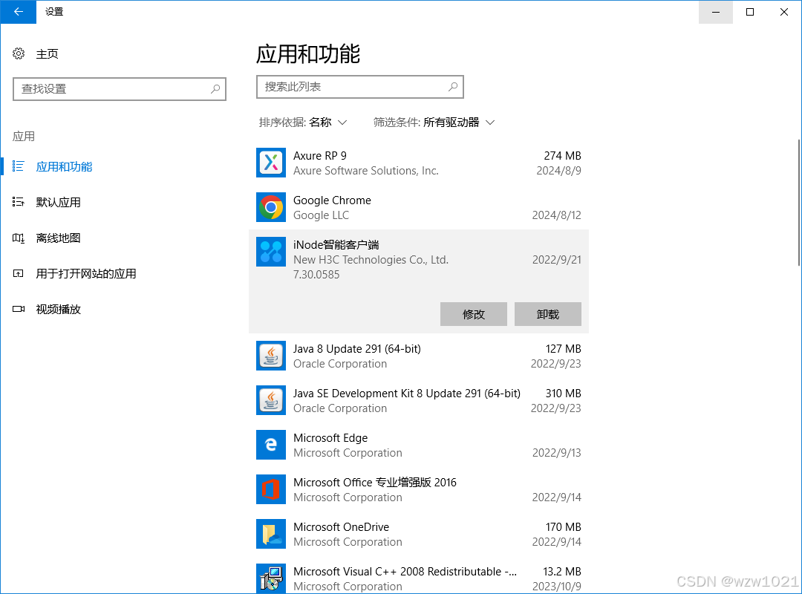Screen dimensions: 802x594
Task: Select the Microsoft Edge name text
Action: (330, 437)
